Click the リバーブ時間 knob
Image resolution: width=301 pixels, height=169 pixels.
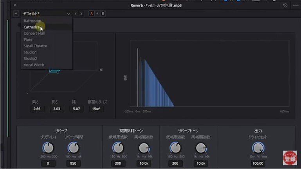pyautogui.click(x=73, y=148)
